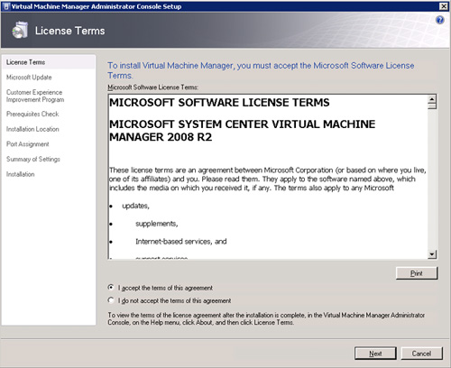Click the setup disc icon beside License Terms
Screen dimensions: 451x368
point(20,30)
